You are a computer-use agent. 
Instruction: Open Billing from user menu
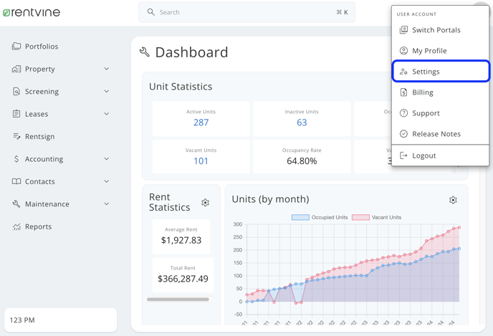441,92
